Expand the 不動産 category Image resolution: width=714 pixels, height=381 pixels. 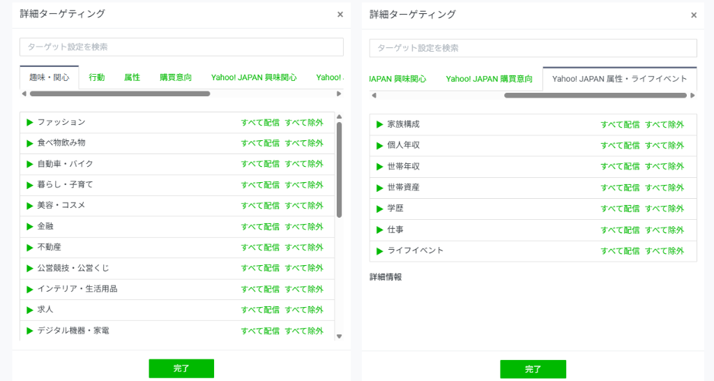(30, 248)
